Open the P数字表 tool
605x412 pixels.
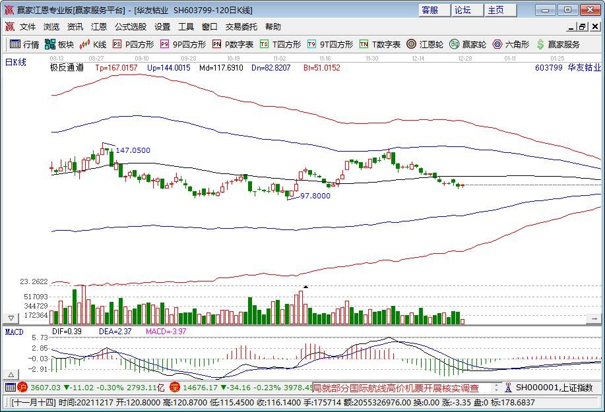point(233,44)
